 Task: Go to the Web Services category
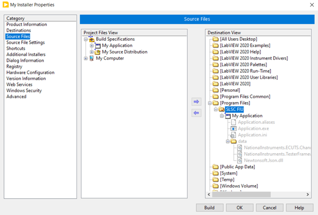(19, 85)
